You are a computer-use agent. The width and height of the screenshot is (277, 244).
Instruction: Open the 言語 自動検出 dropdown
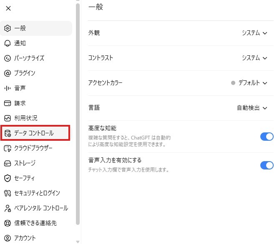[x=252, y=108]
